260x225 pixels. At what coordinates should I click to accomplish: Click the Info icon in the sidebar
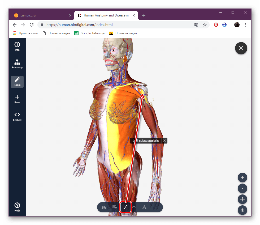(x=17, y=46)
